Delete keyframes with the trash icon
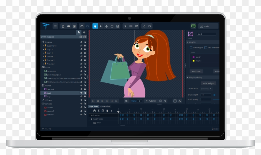The image size is (261, 155). pyautogui.click(x=107, y=111)
